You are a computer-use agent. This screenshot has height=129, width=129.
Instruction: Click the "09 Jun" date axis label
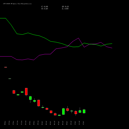pos(5,123)
